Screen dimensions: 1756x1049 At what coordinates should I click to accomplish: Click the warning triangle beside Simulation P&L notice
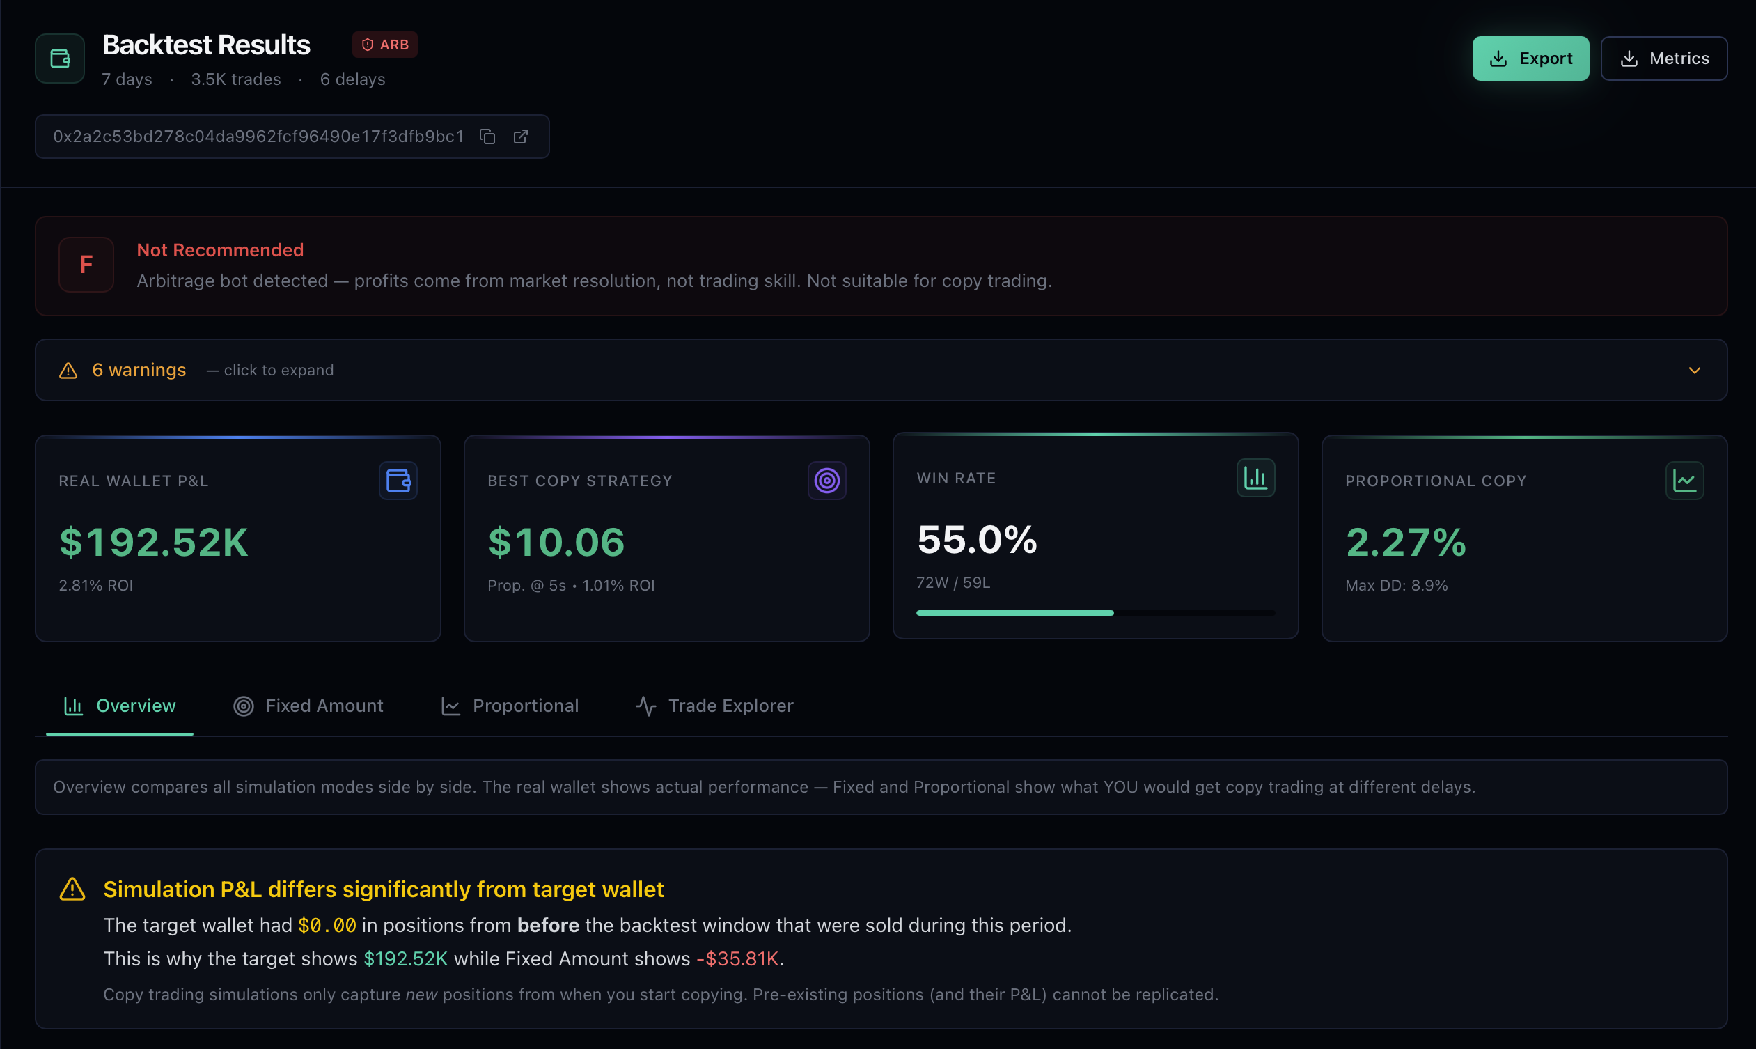pyautogui.click(x=72, y=889)
